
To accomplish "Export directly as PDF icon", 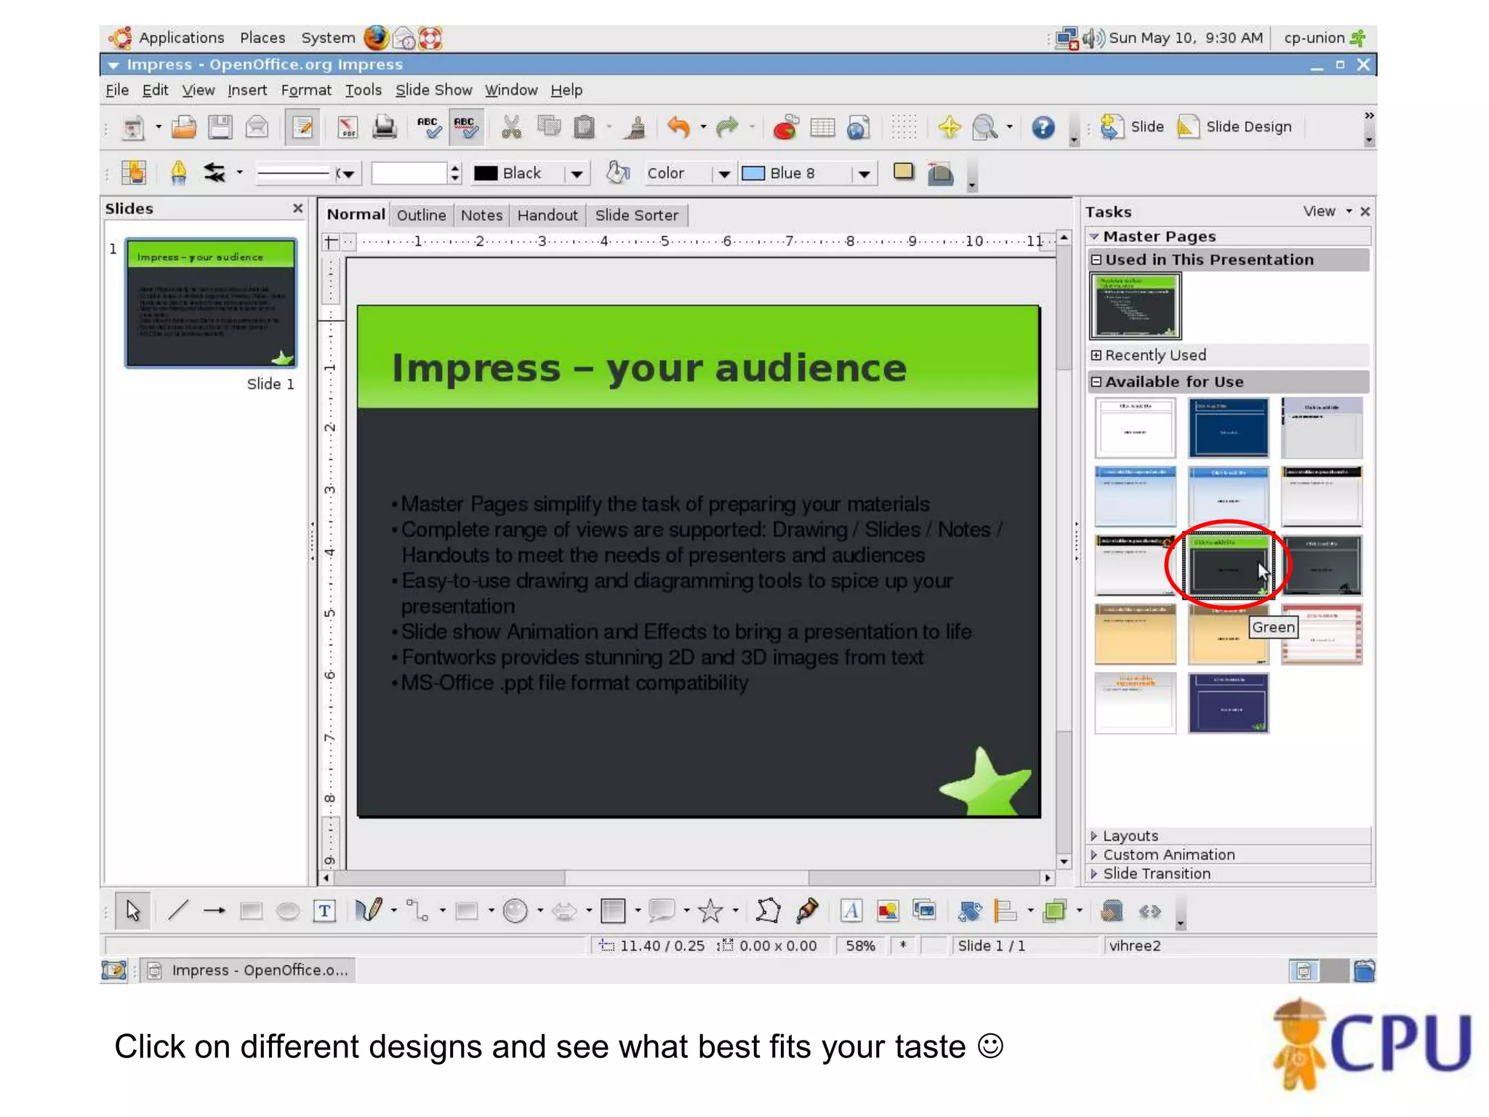I will pyautogui.click(x=348, y=128).
